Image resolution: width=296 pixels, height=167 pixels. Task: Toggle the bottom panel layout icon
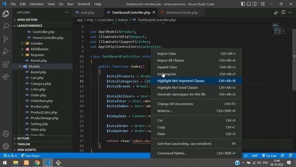pyautogui.click(x=249, y=4)
